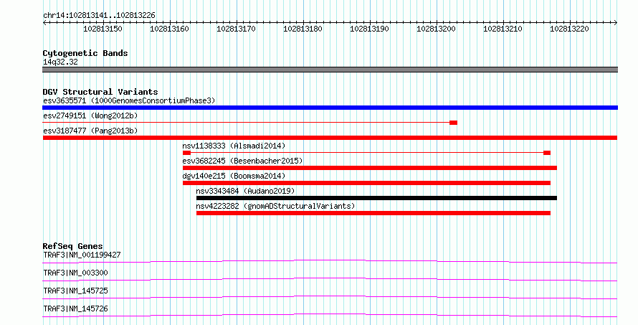Select the TRAF3|NM_003300 transcript label
The image size is (638, 325).
(76, 273)
